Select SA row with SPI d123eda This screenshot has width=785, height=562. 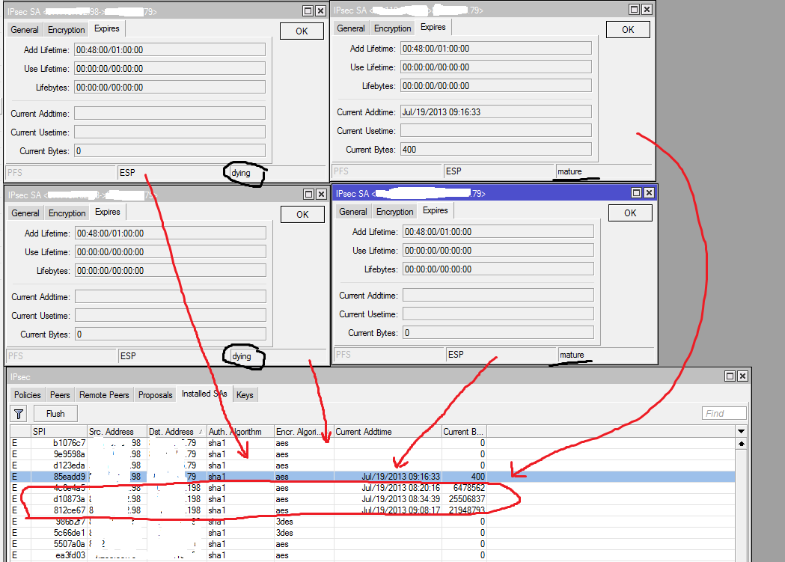click(x=373, y=465)
